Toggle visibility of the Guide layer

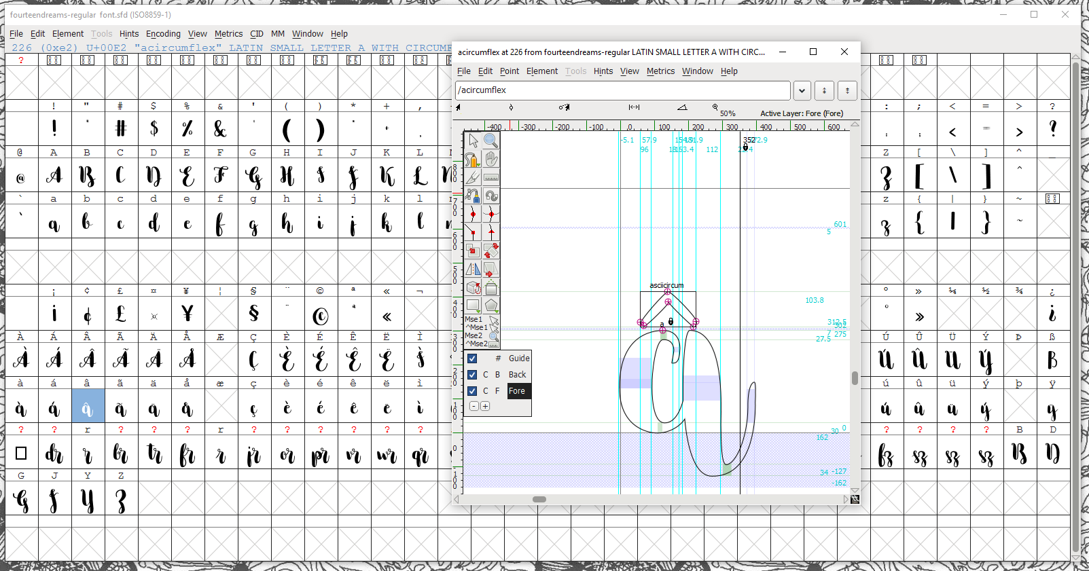click(x=472, y=358)
